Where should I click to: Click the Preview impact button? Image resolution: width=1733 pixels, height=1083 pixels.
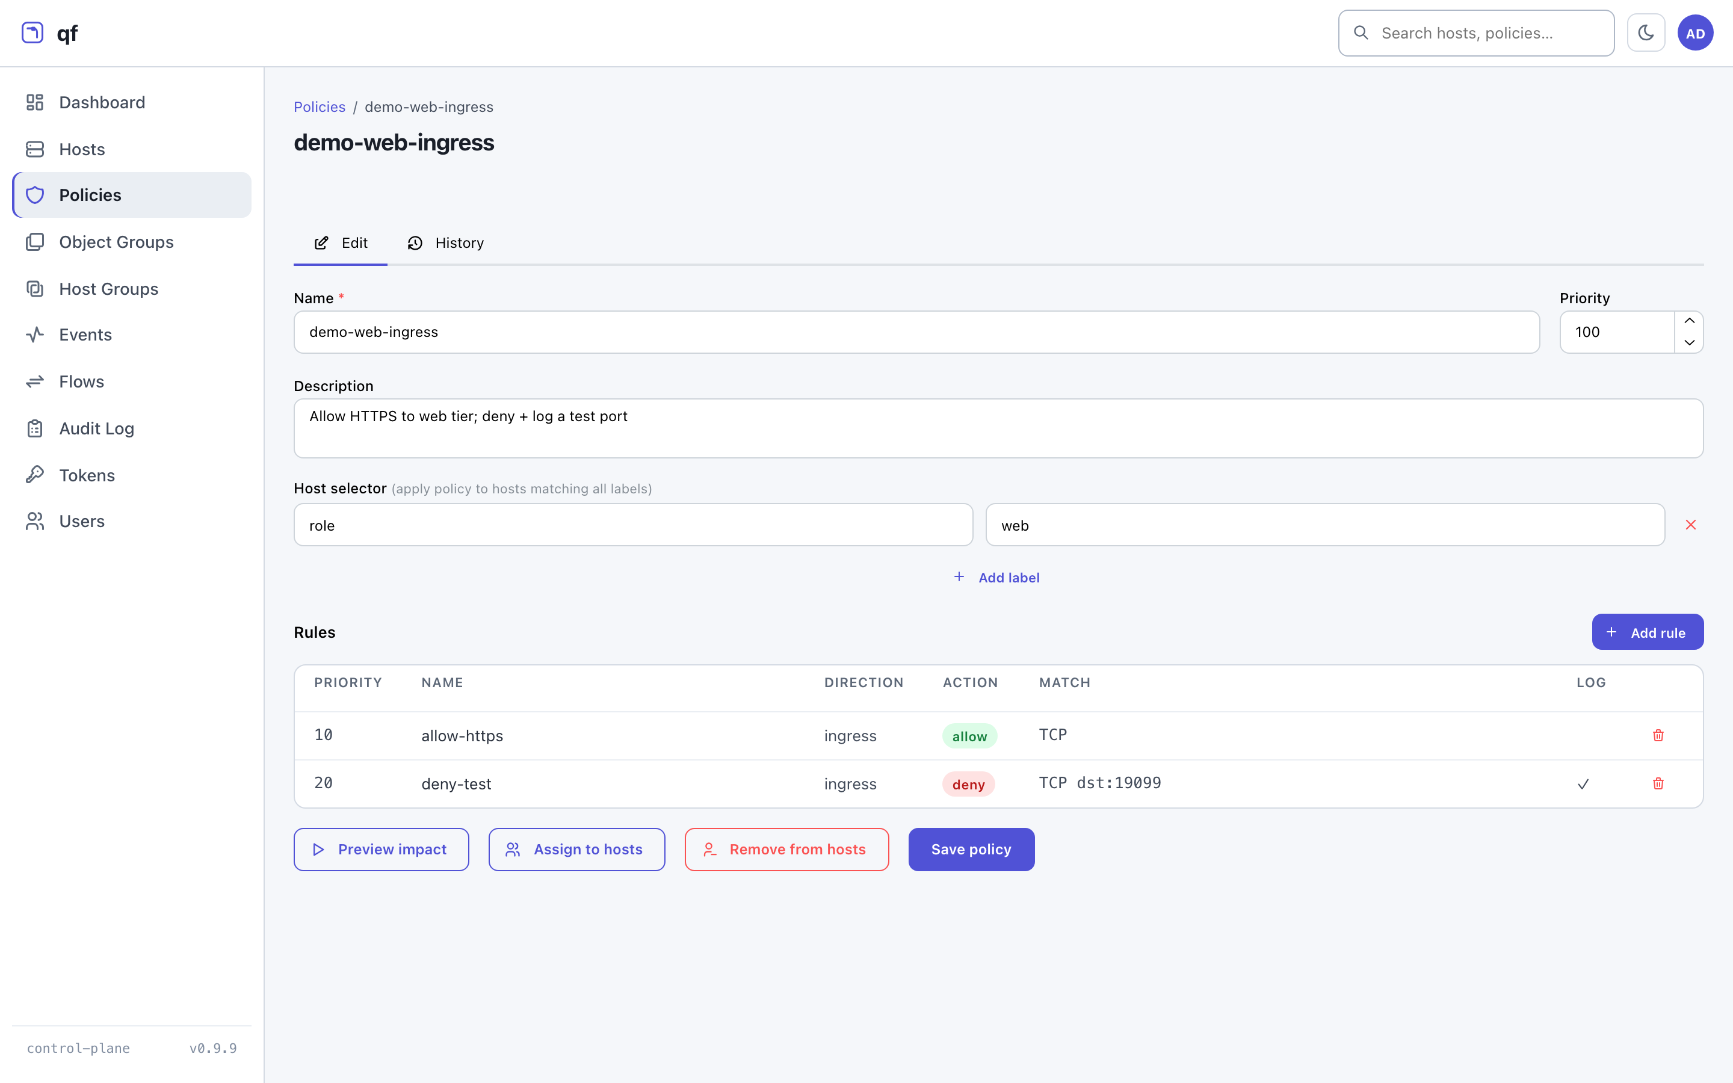click(x=381, y=850)
